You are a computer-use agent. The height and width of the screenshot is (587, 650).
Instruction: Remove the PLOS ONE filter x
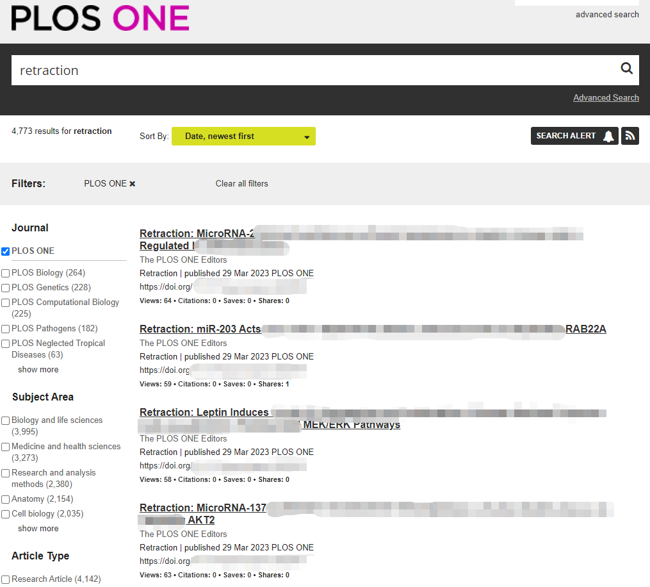132,184
